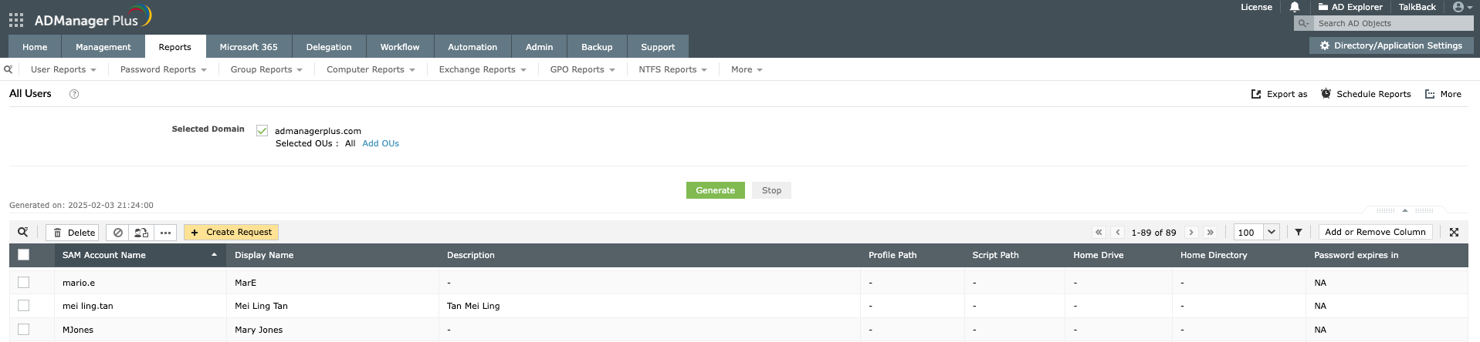
Task: Select the Reports tab
Action: click(175, 46)
